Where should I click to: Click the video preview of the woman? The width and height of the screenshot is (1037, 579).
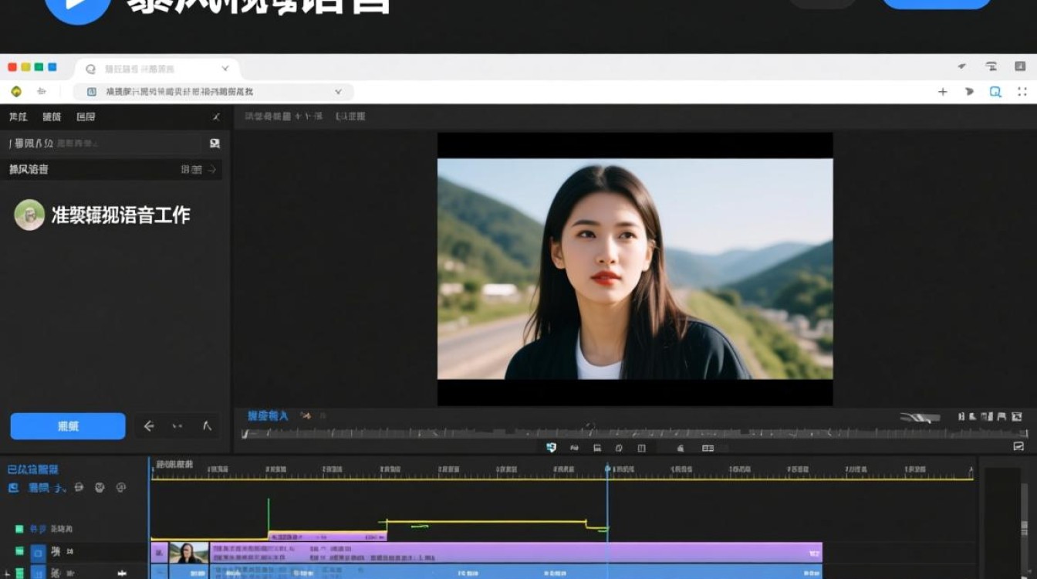point(635,269)
